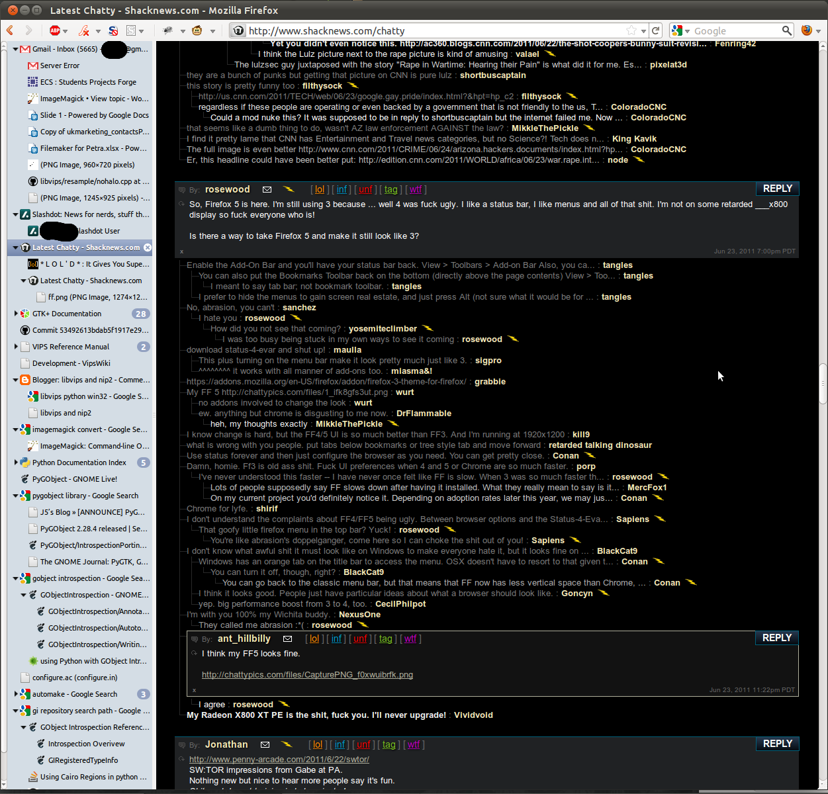Tag rosewood's post with unf
Screen dimensions: 828x794
click(365, 190)
